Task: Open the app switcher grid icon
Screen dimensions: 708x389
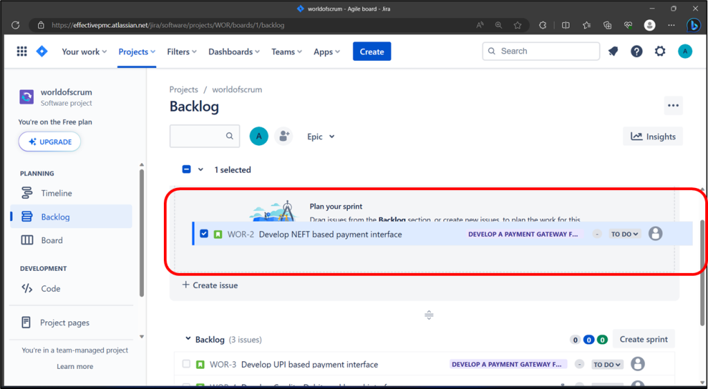Action: (x=21, y=51)
